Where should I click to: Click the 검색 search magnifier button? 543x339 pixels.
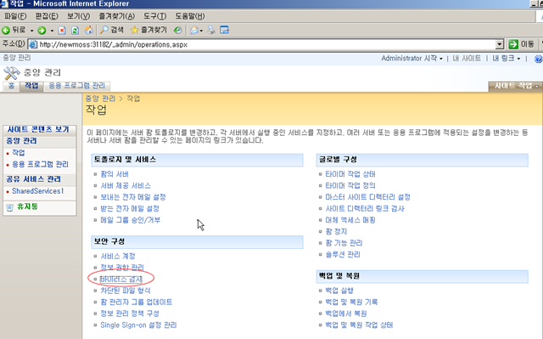point(111,30)
